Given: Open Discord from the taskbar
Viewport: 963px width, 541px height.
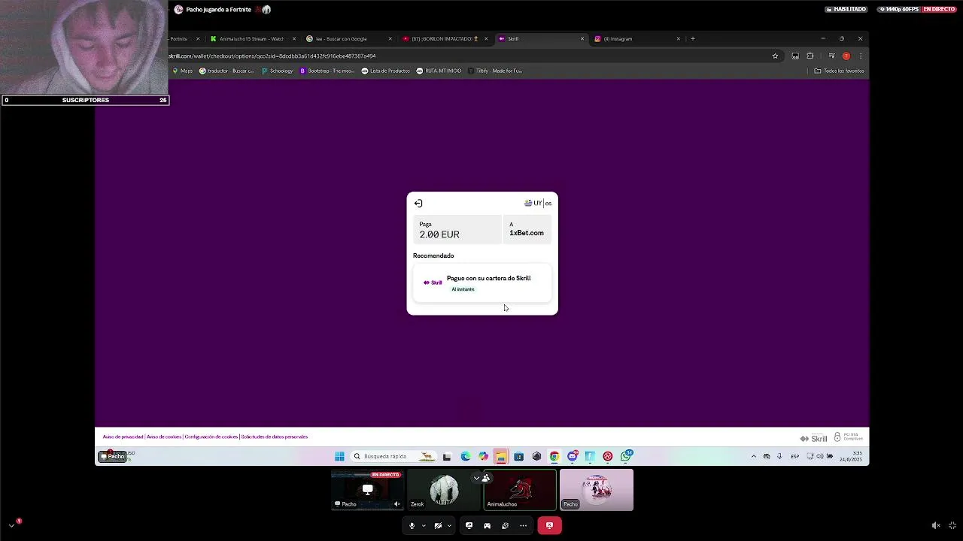Looking at the screenshot, I should [573, 456].
